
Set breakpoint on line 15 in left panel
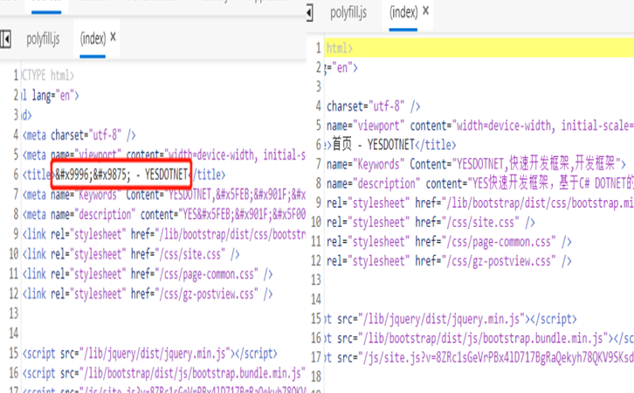point(13,354)
